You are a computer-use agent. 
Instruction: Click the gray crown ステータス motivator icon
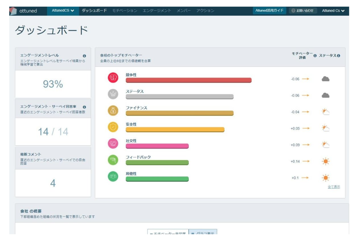113,94
